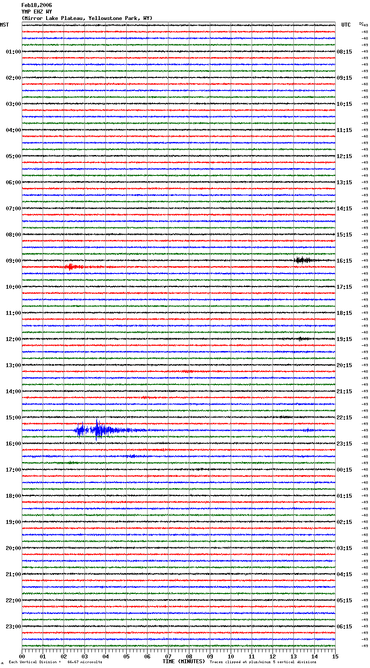Image resolution: width=370 pixels, height=668 pixels.
Task: Click the UTC timezone header
Action: (x=346, y=25)
